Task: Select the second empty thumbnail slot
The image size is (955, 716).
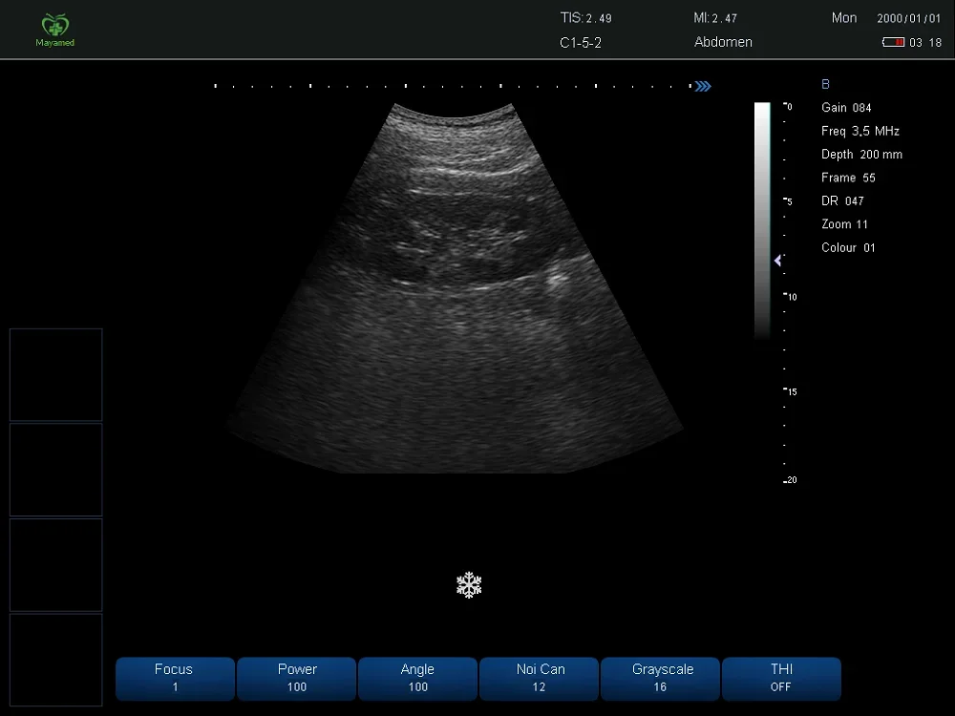Action: pos(55,470)
